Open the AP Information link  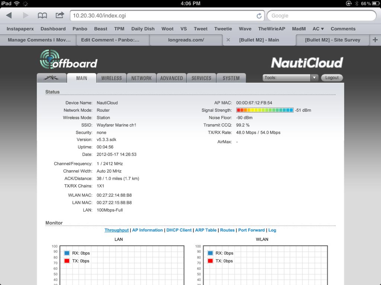[147, 230]
